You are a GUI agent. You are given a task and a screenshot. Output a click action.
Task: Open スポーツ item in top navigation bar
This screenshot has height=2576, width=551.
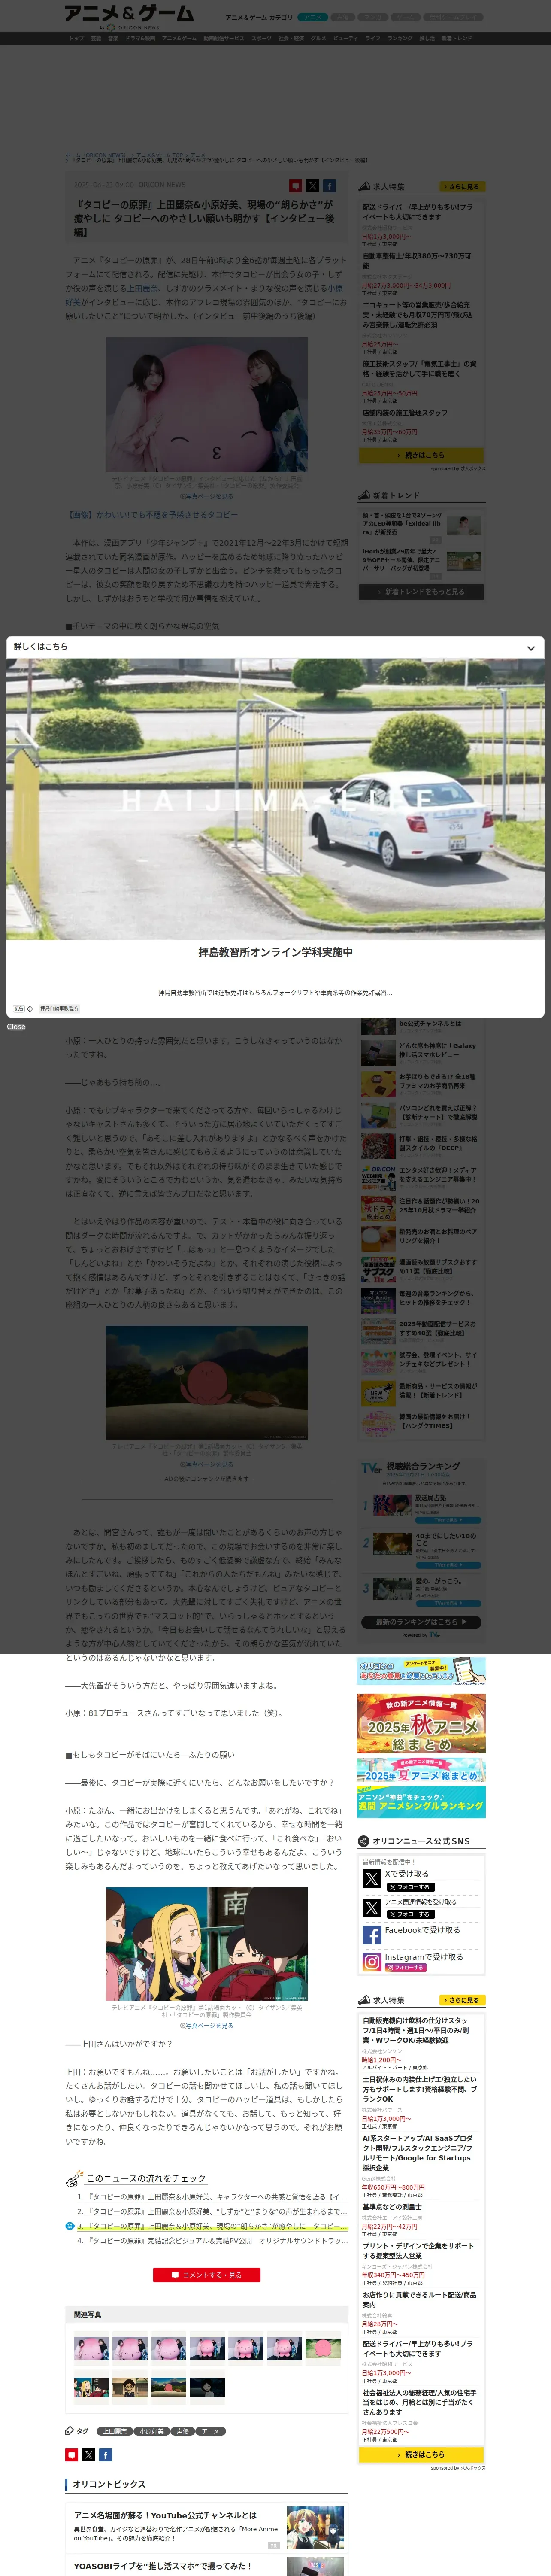[x=261, y=38]
